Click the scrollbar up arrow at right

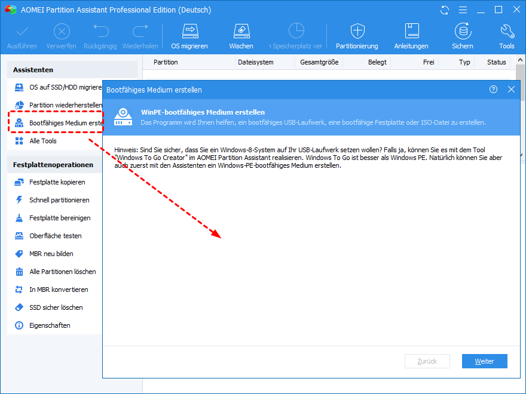(x=520, y=60)
